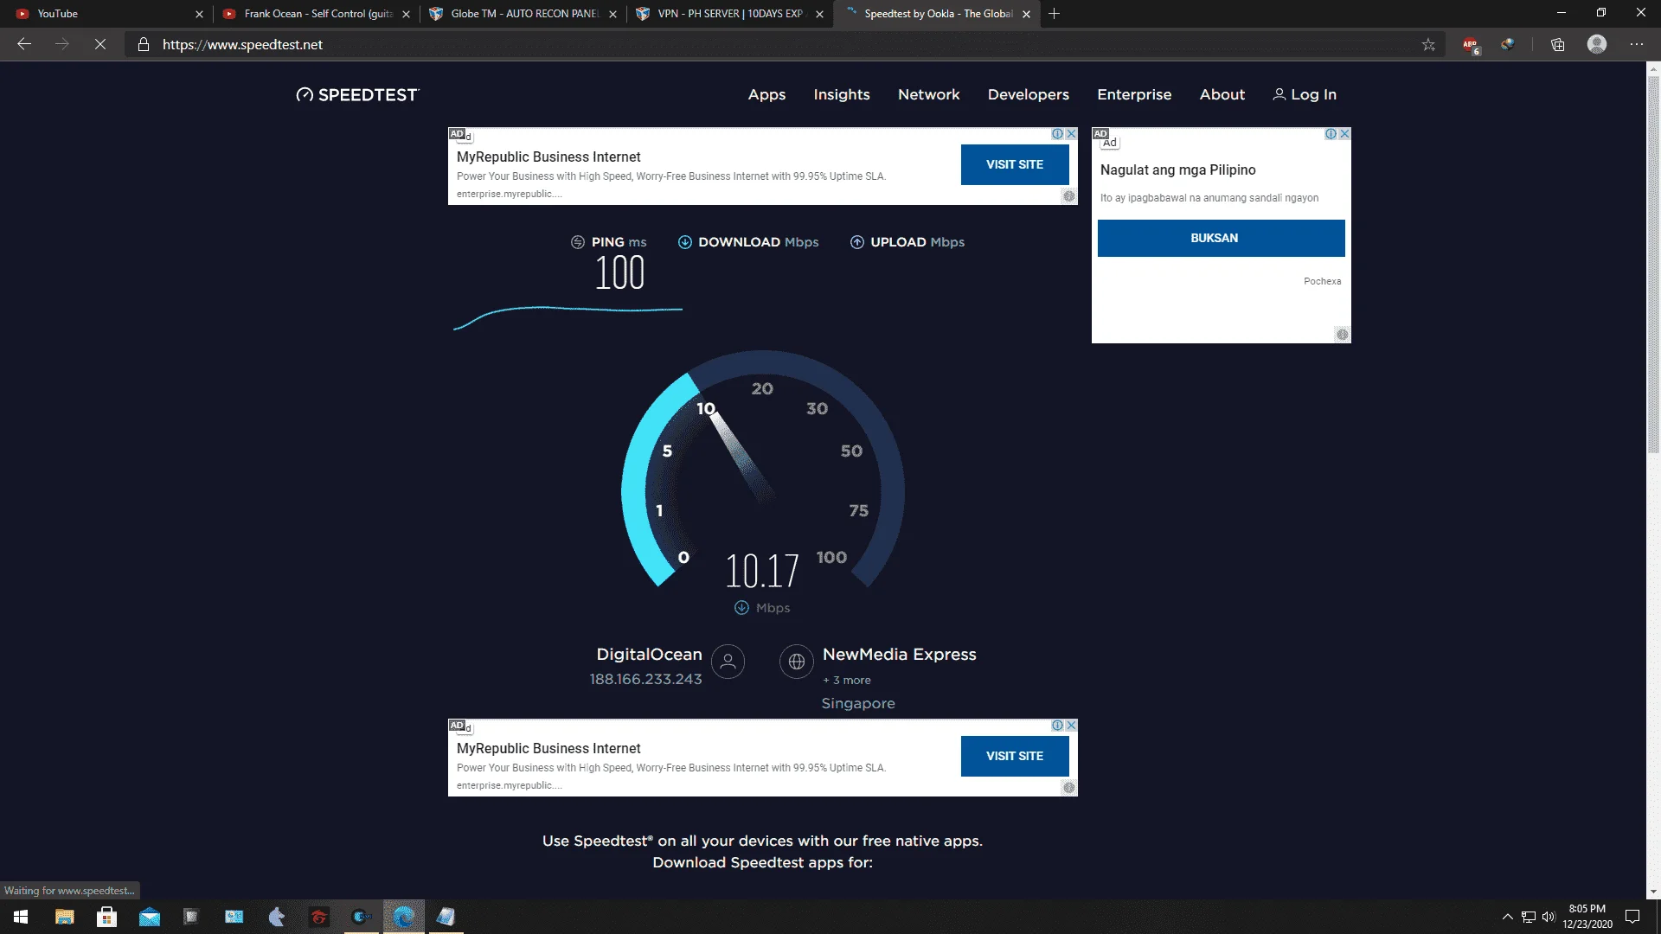Click the "MyRepublic Business Internet" top ad title

(548, 157)
